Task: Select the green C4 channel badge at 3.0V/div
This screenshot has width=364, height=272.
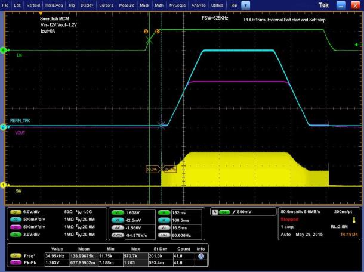Action: point(16,235)
